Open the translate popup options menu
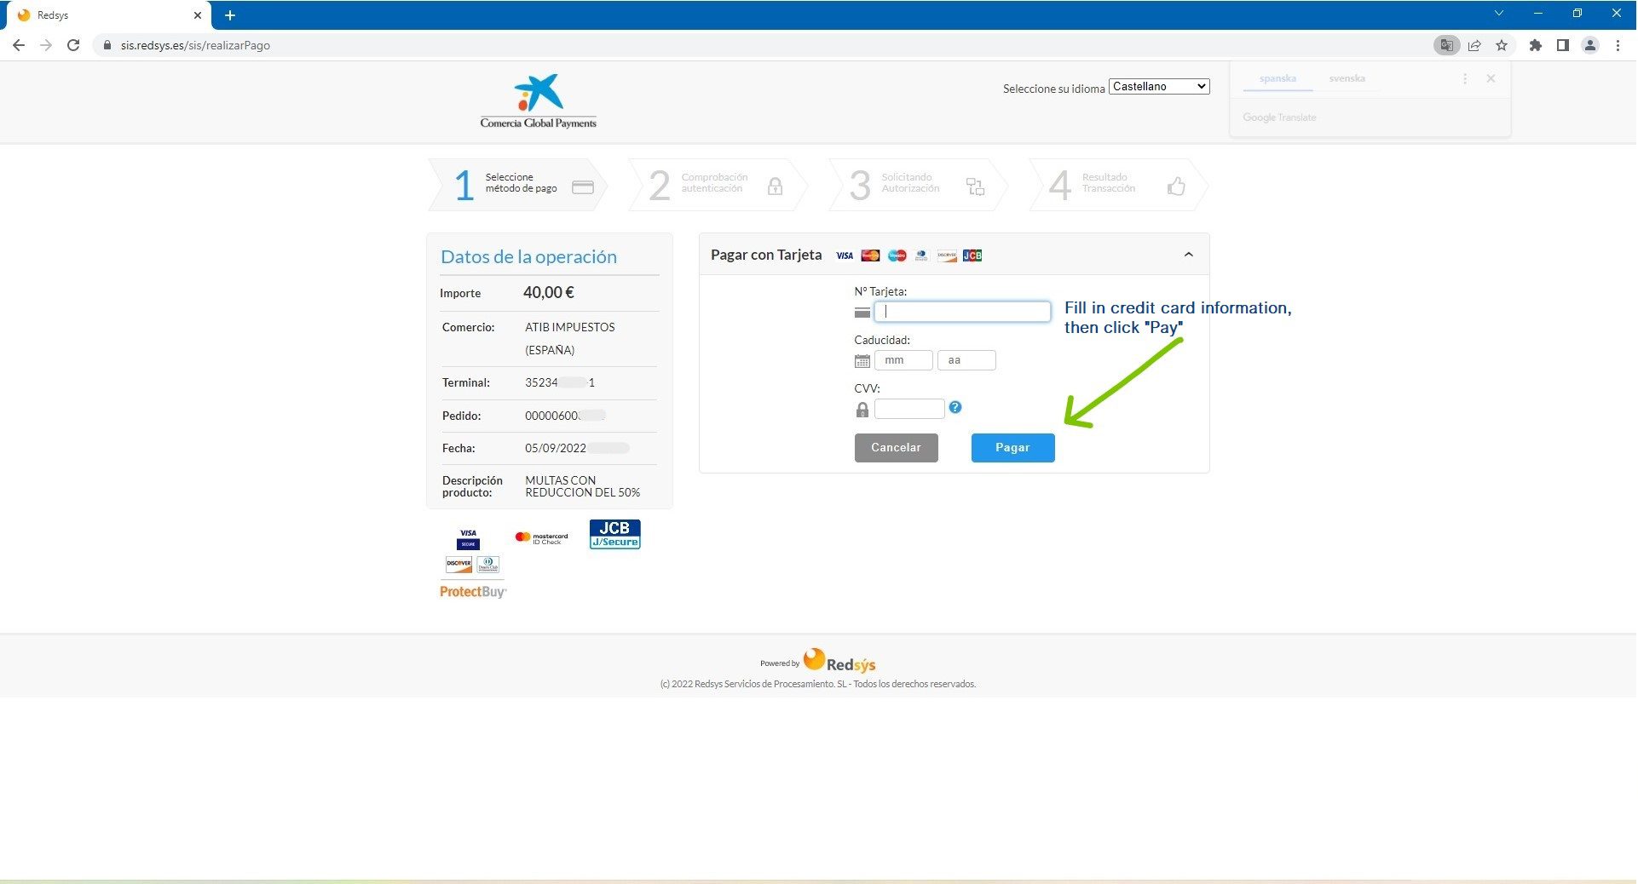This screenshot has height=884, width=1638. tap(1465, 78)
